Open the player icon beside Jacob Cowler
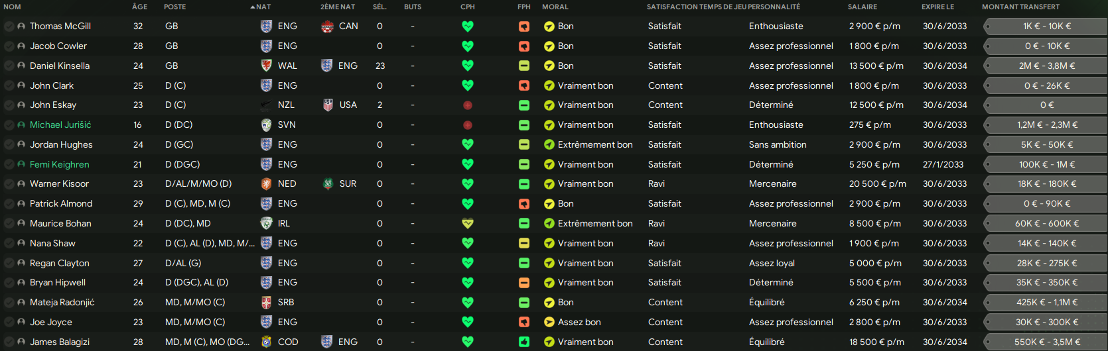 pos(21,46)
